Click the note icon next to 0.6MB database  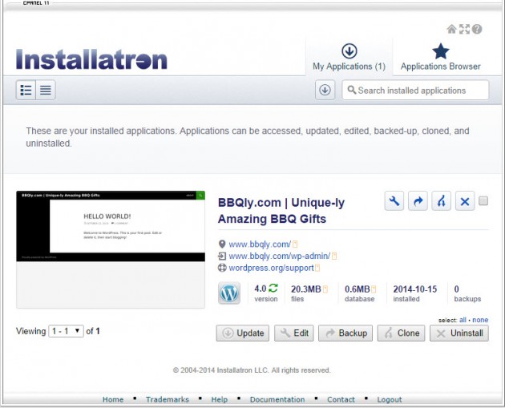coord(374,289)
